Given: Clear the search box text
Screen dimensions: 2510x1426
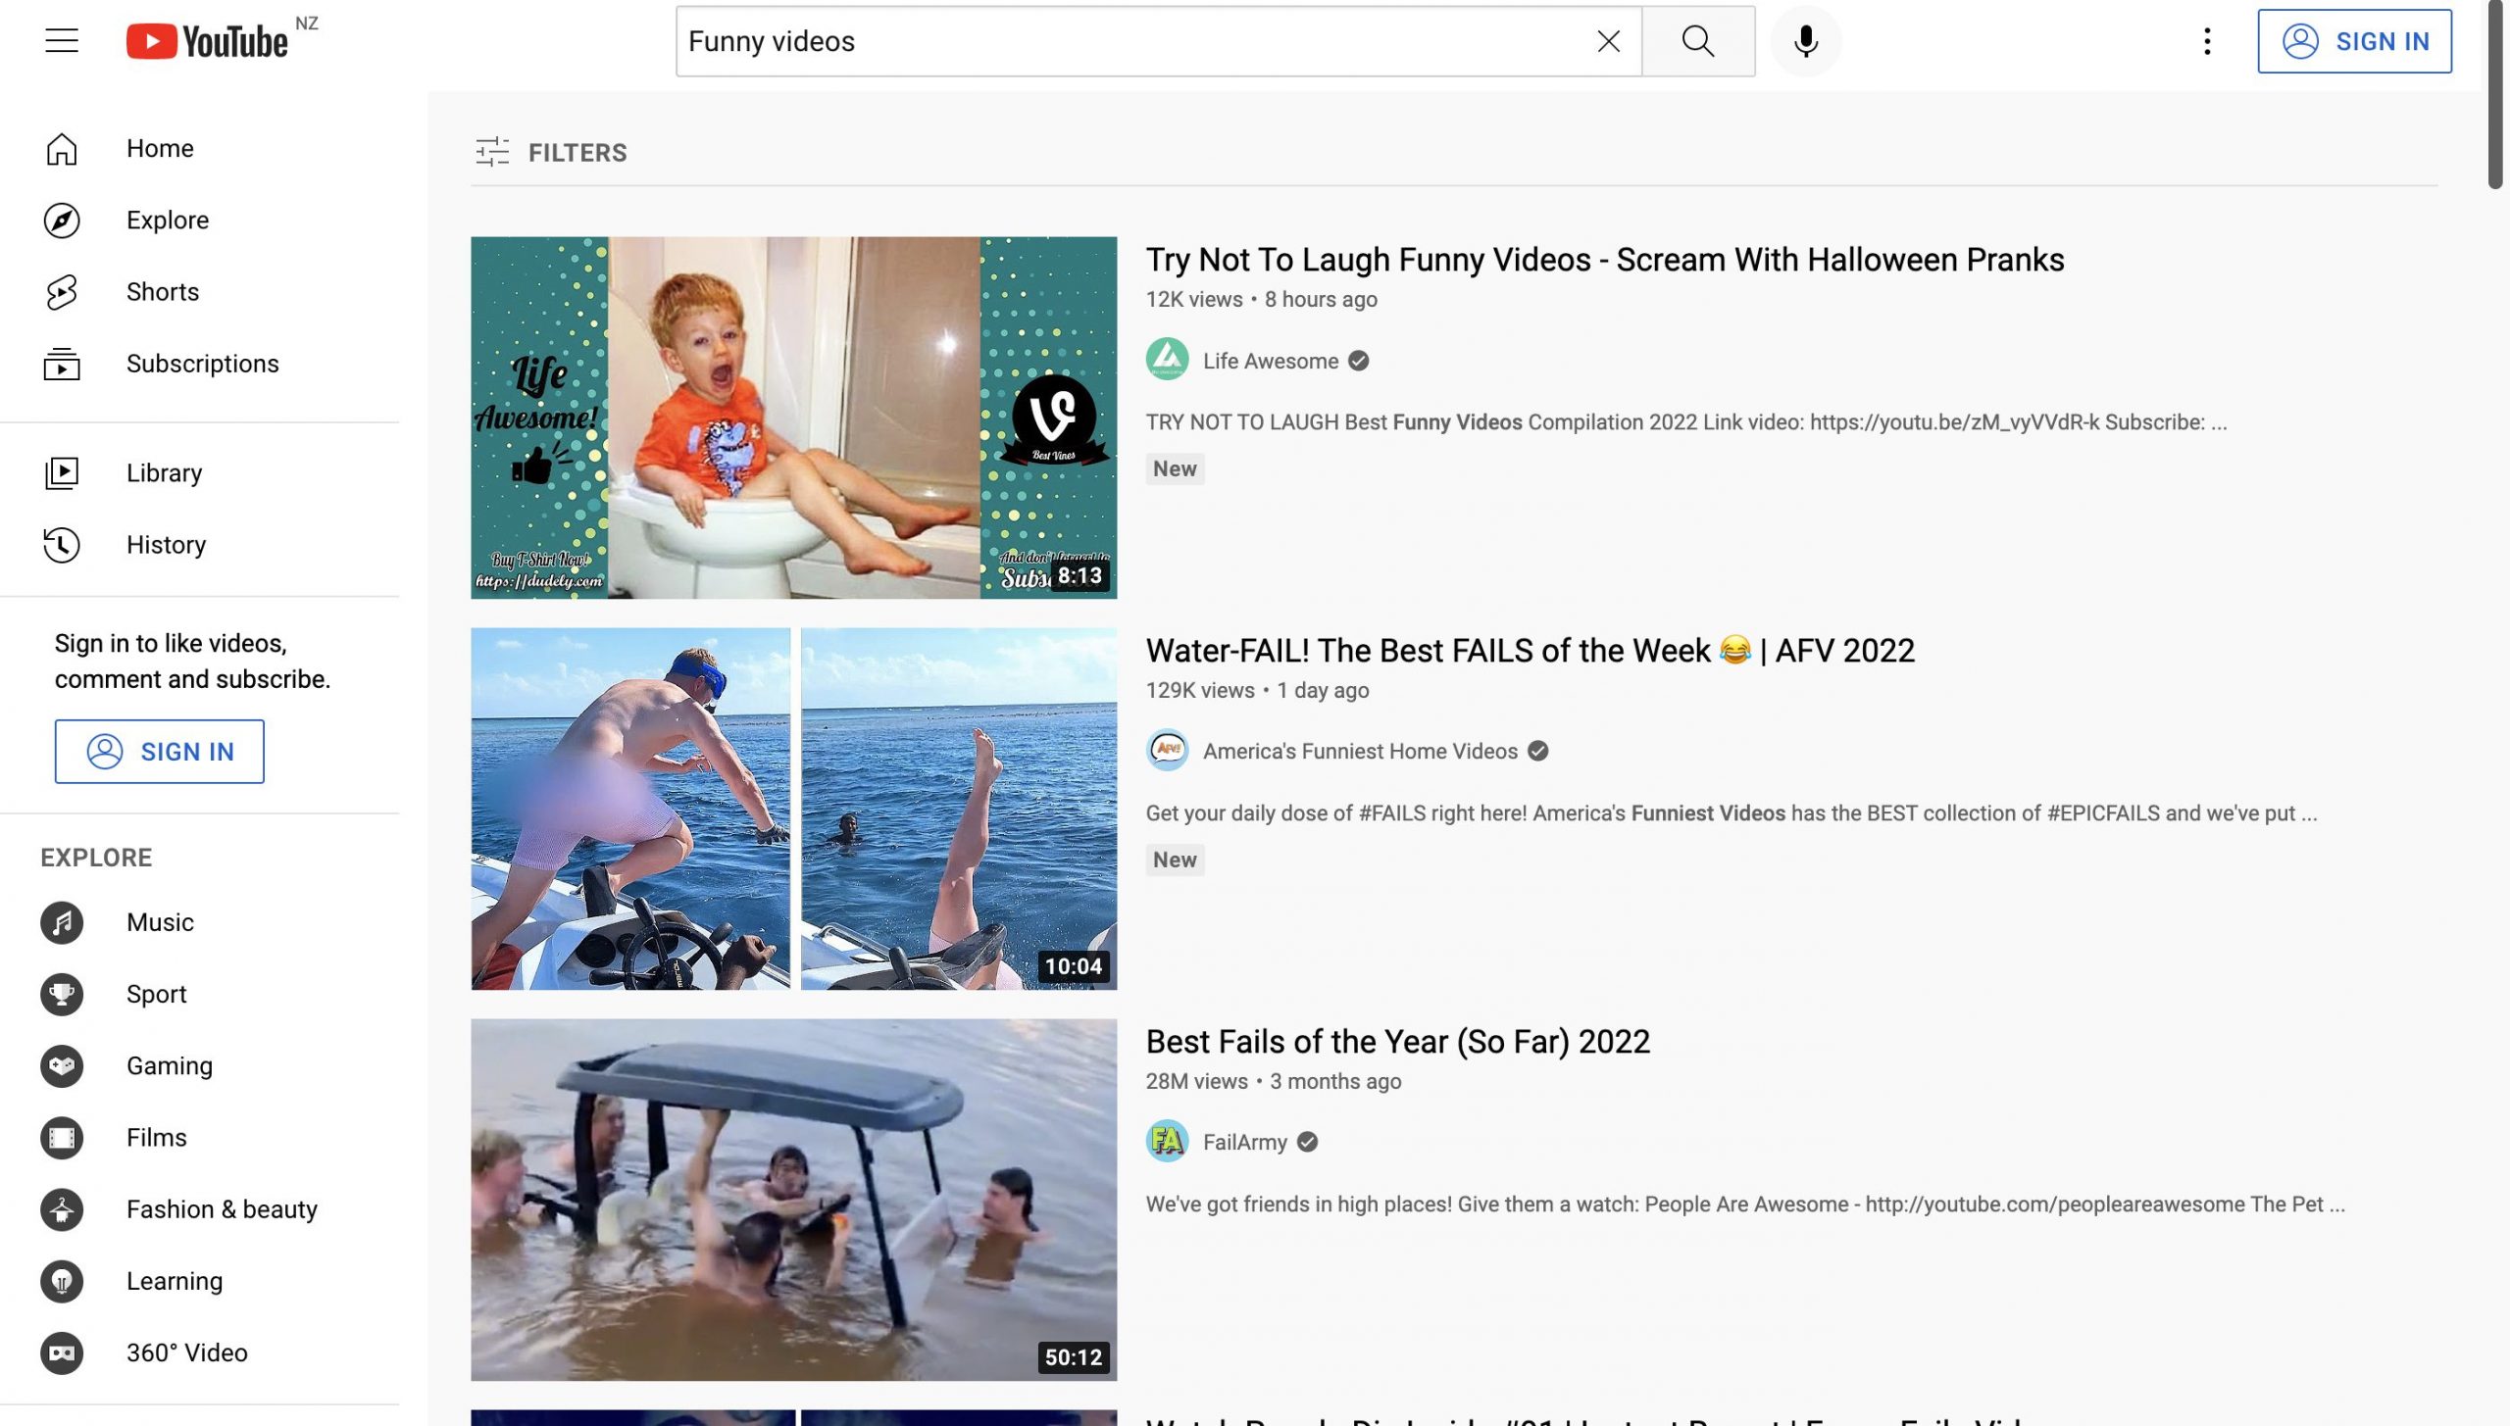Looking at the screenshot, I should click(1608, 41).
